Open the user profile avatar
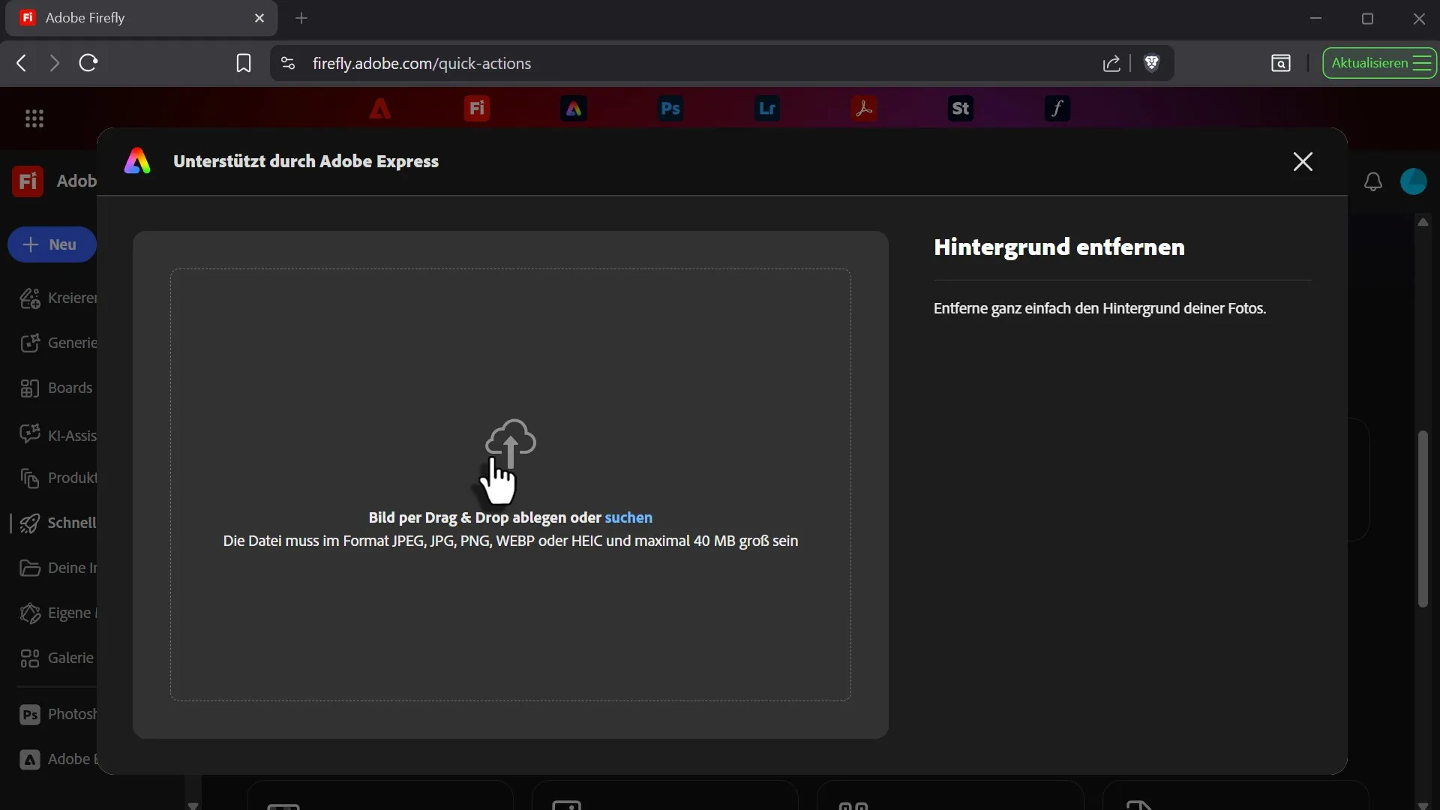This screenshot has height=810, width=1440. click(x=1414, y=181)
